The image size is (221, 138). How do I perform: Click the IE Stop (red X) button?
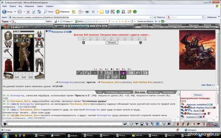click(x=28, y=12)
